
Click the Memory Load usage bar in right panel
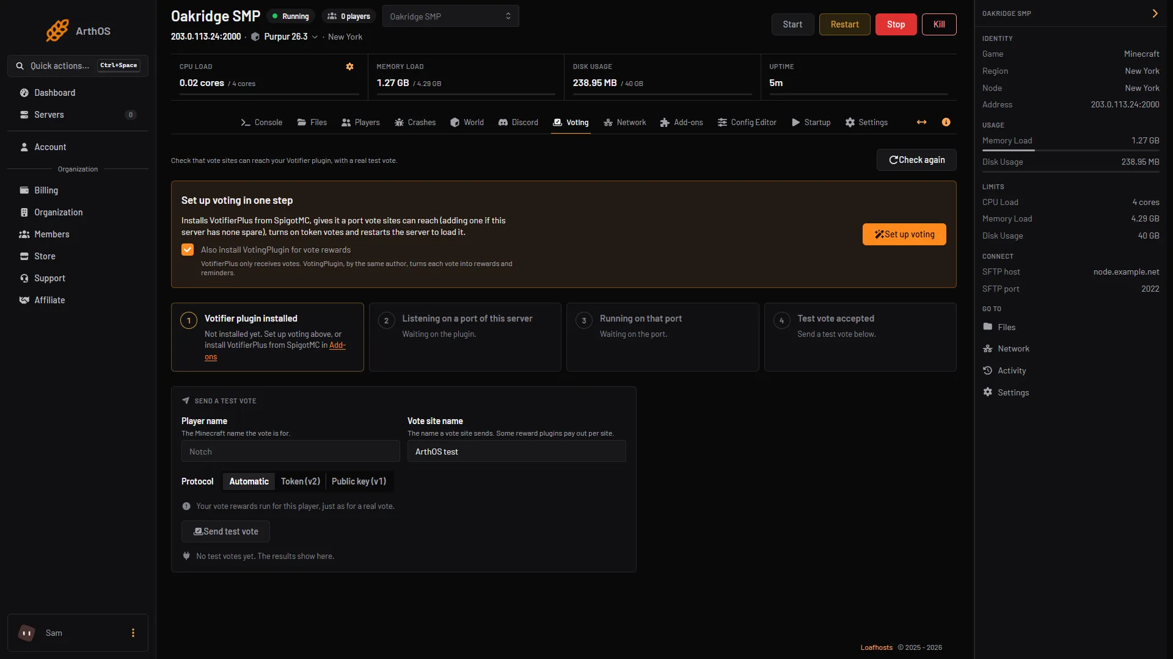tap(1070, 150)
